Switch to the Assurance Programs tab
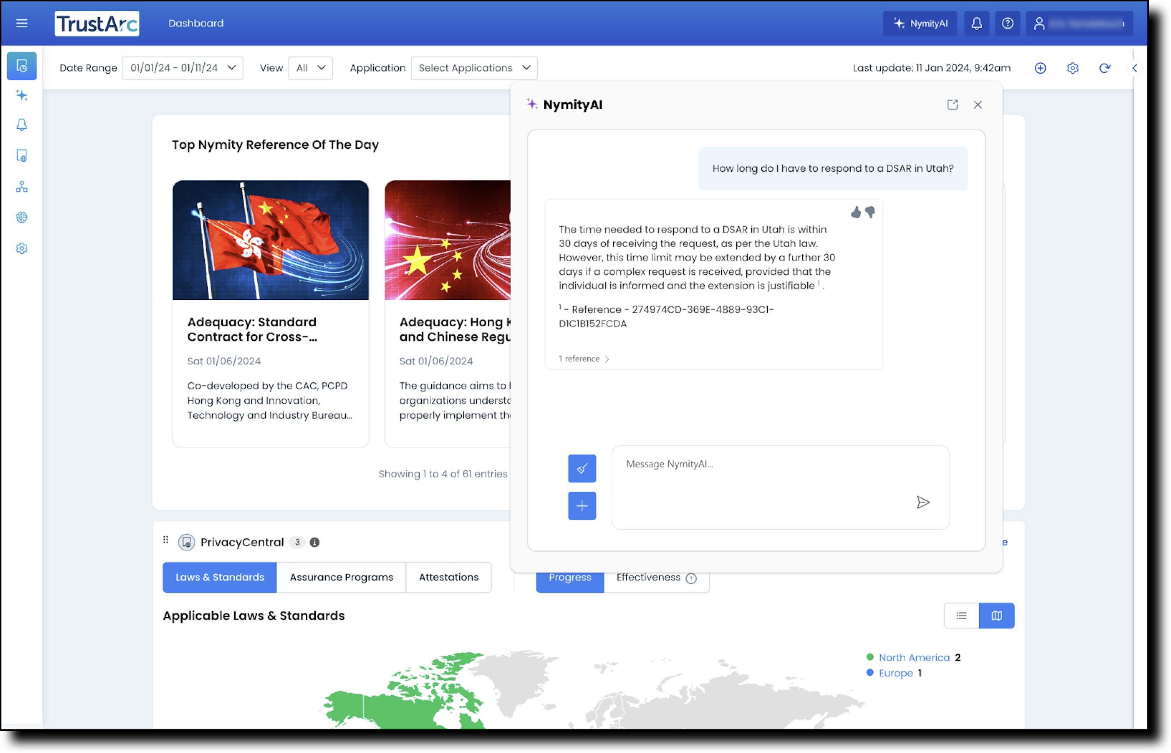 click(x=341, y=577)
